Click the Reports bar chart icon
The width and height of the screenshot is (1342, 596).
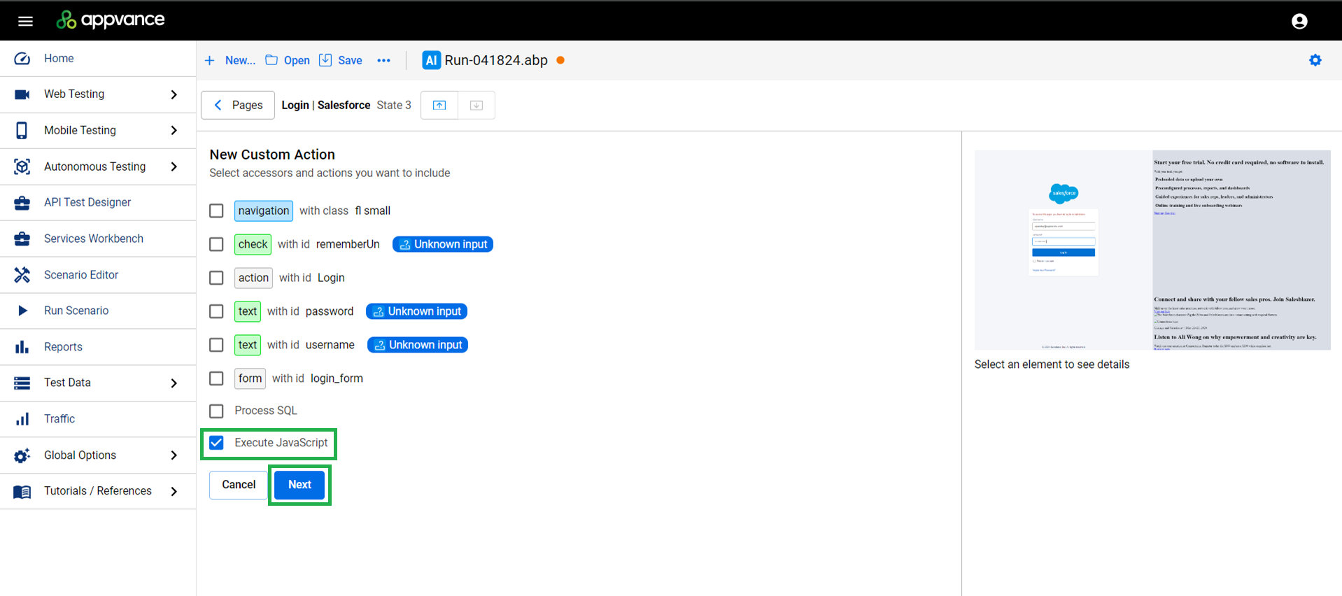[22, 347]
